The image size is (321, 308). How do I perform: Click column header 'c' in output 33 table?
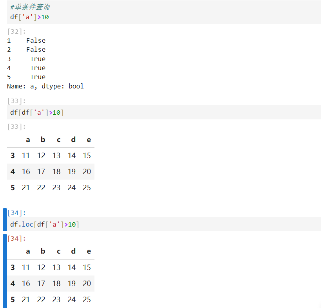58,140
